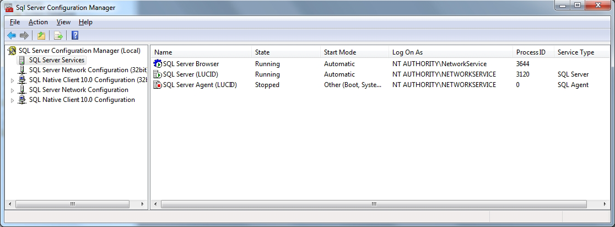Click Automatic start mode for SQL Server (LUCID)
This screenshot has height=227, width=615.
pos(339,74)
